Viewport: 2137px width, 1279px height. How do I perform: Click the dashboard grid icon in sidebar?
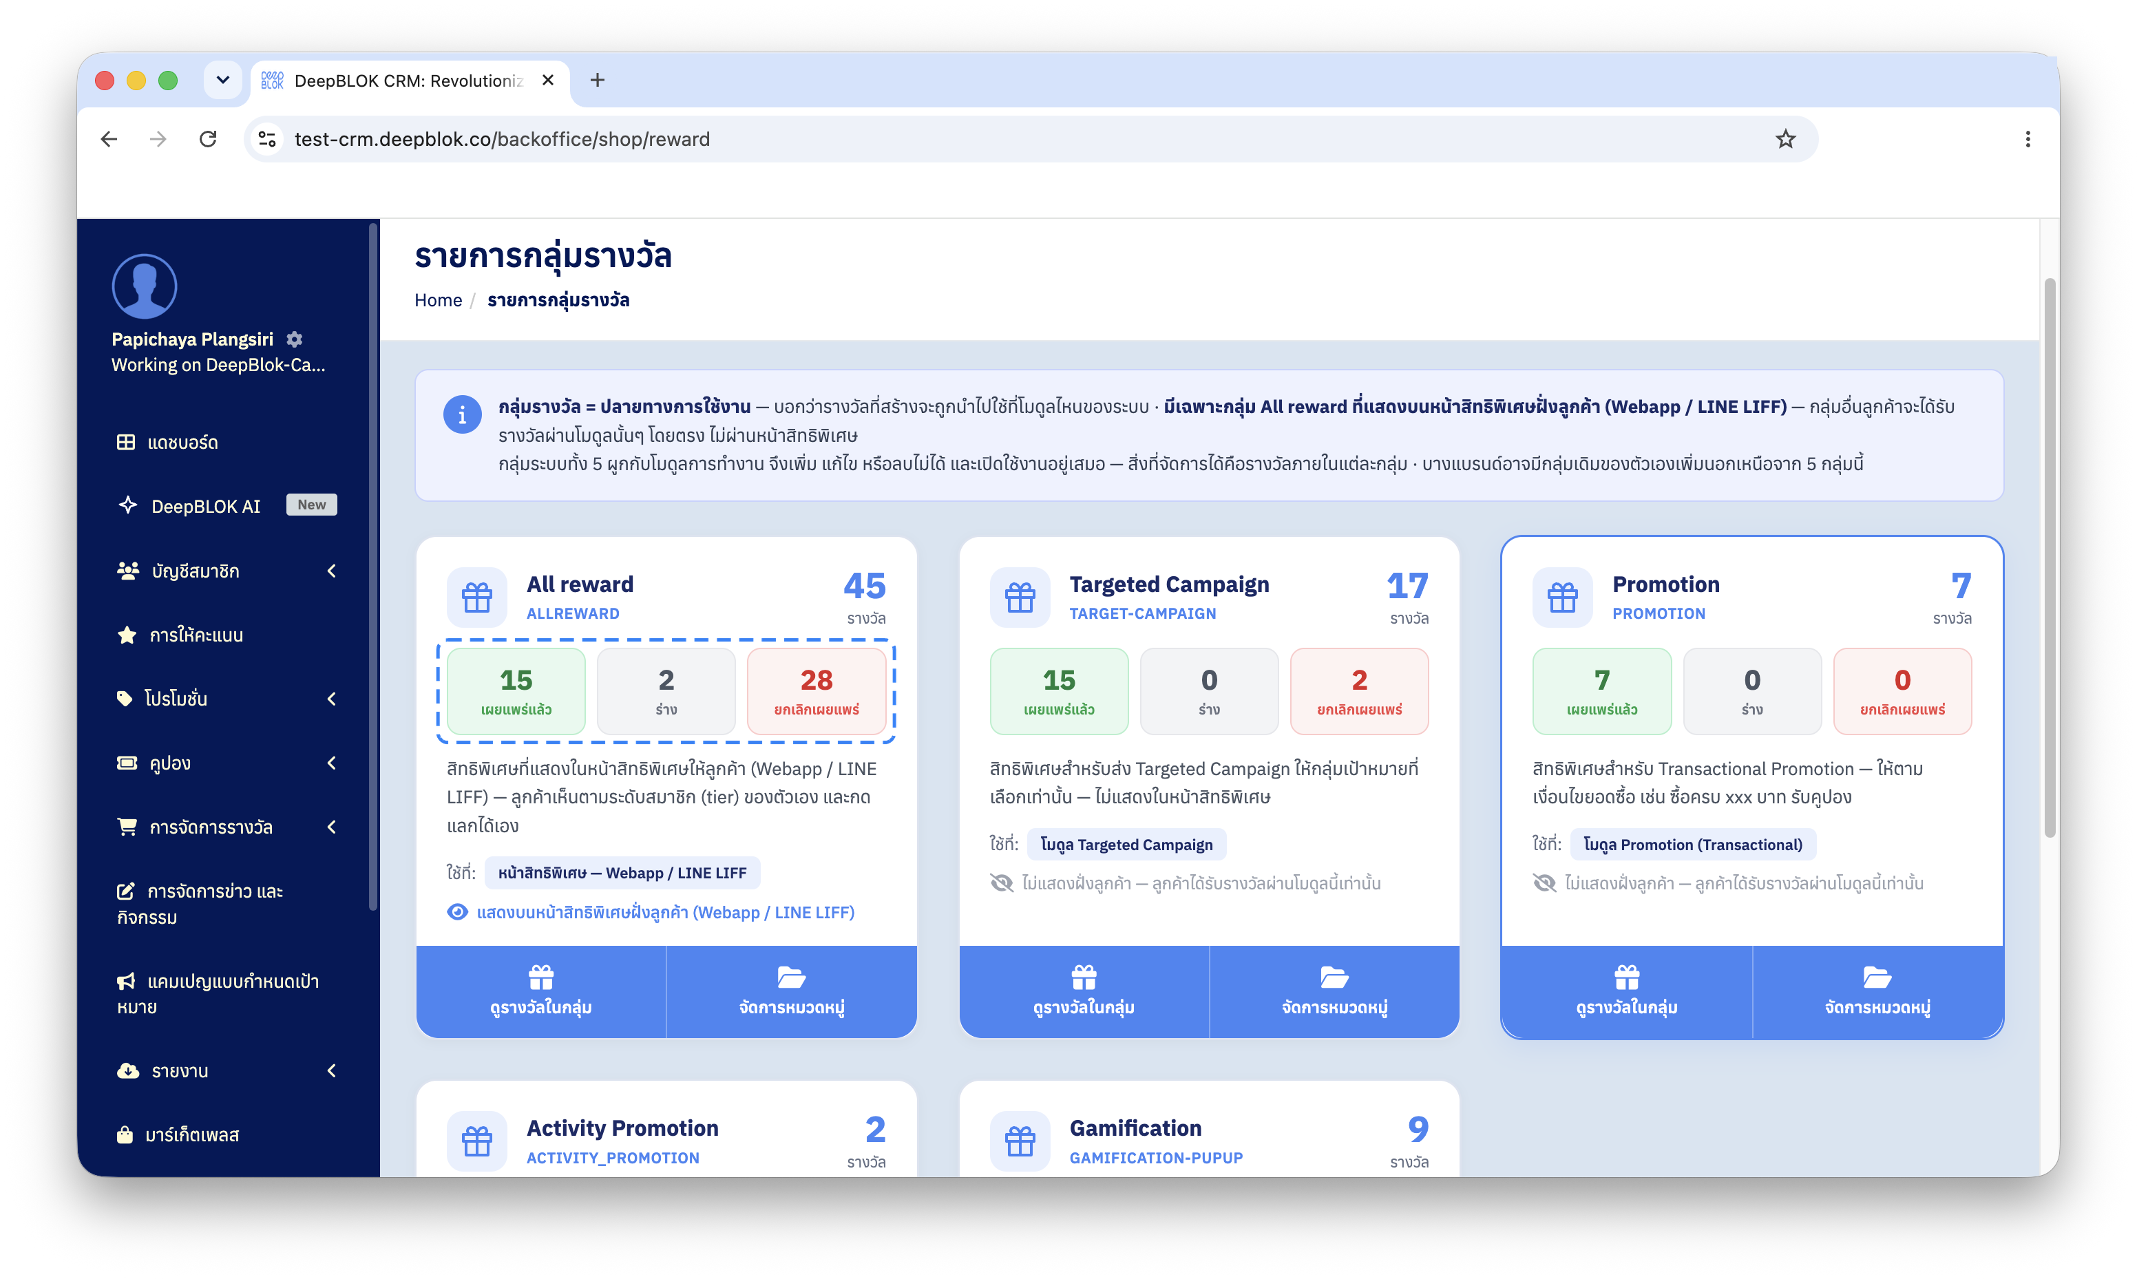click(126, 442)
